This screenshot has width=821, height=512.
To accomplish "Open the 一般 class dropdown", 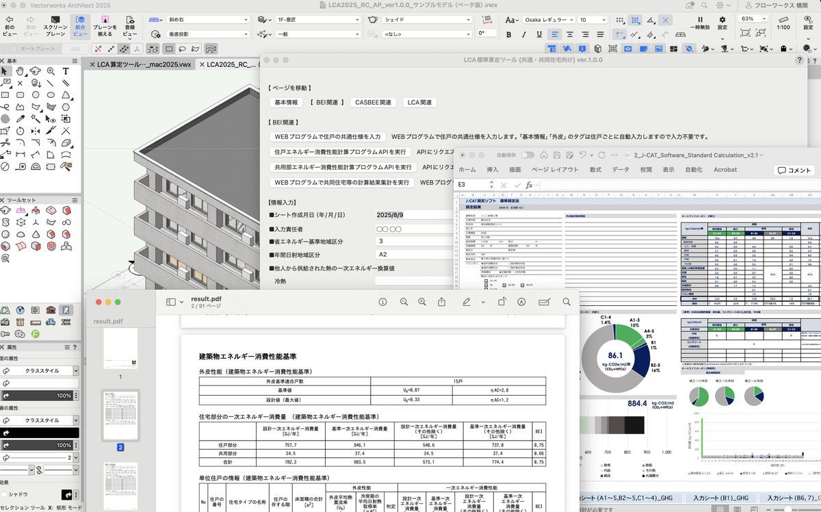I will (319, 33).
